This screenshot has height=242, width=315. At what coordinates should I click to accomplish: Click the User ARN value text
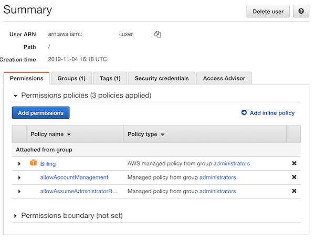[91, 34]
